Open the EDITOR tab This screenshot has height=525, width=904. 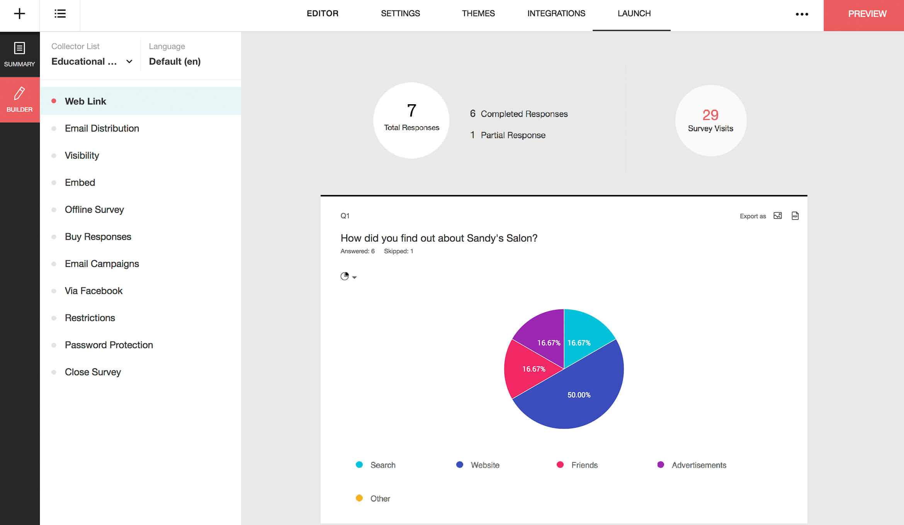click(x=323, y=13)
